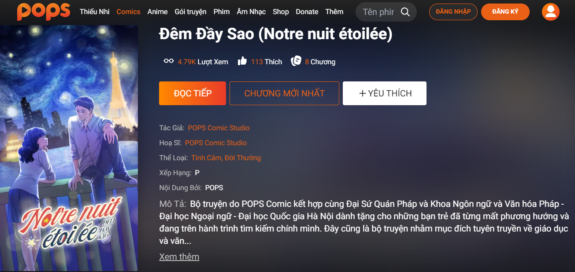Viewport: 575px width, 272px height.
Task: Click the Notre nuit étoilée cover image
Action: pyautogui.click(x=69, y=148)
